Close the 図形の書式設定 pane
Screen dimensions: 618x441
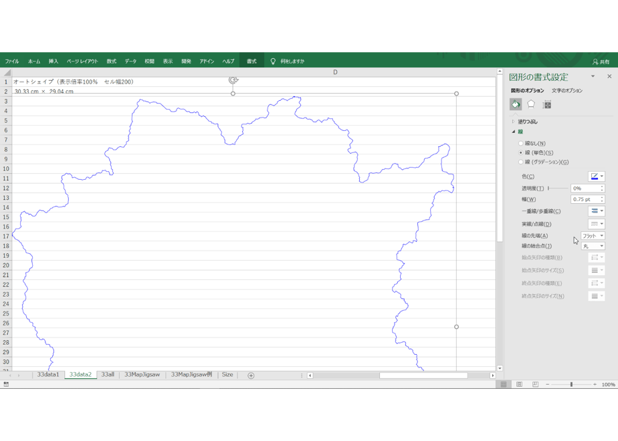[x=609, y=76]
